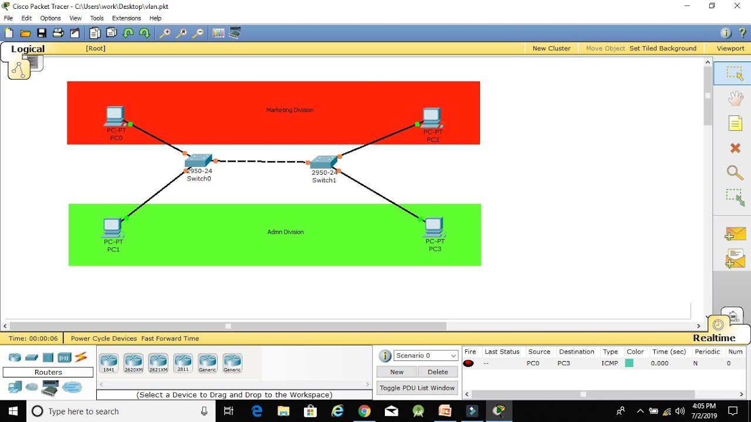Select the Custom Made Devices category icon
This screenshot has width=751, height=422.
click(50, 388)
